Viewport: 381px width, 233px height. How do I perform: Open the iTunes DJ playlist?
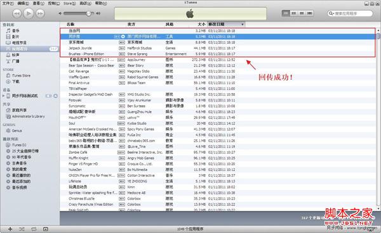click(19, 145)
